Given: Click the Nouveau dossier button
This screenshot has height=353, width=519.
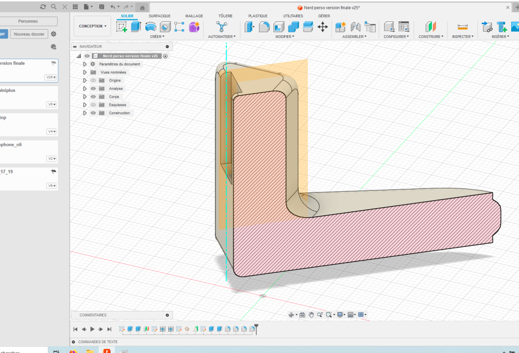Looking at the screenshot, I should (30, 34).
